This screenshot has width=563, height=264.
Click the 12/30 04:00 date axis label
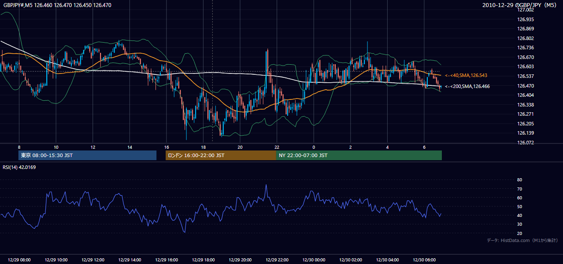[387, 260]
